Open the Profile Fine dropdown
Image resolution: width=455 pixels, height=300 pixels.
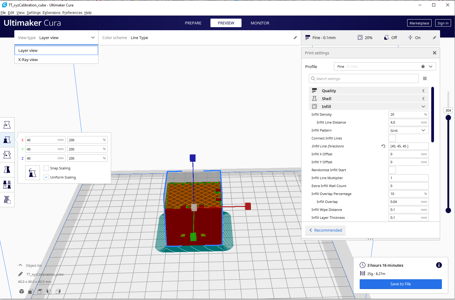point(385,67)
